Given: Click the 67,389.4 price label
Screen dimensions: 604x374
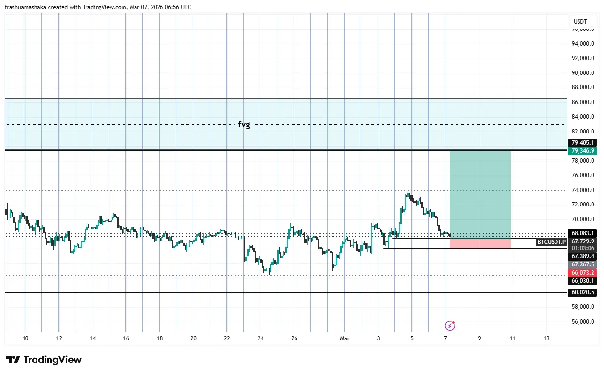Looking at the screenshot, I should 583,256.
